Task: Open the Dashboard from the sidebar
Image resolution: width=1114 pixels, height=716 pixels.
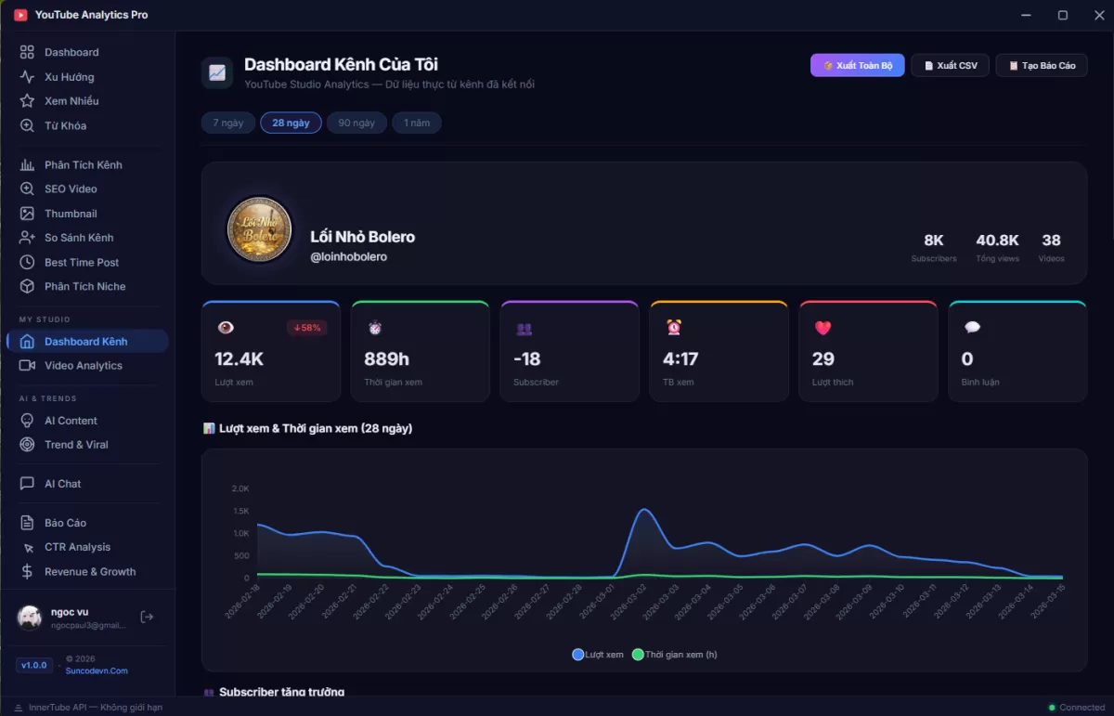Action: (x=71, y=52)
